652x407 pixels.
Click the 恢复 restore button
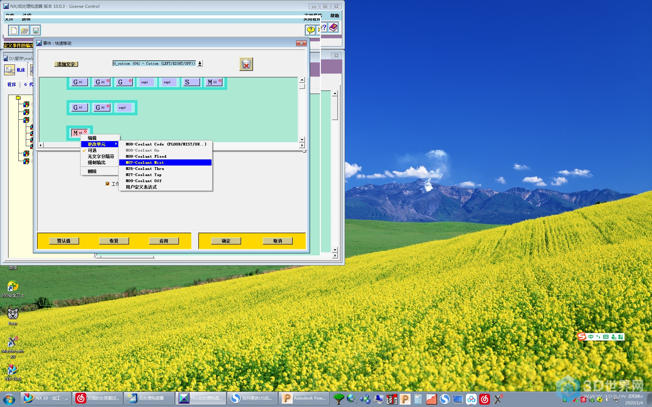[114, 241]
